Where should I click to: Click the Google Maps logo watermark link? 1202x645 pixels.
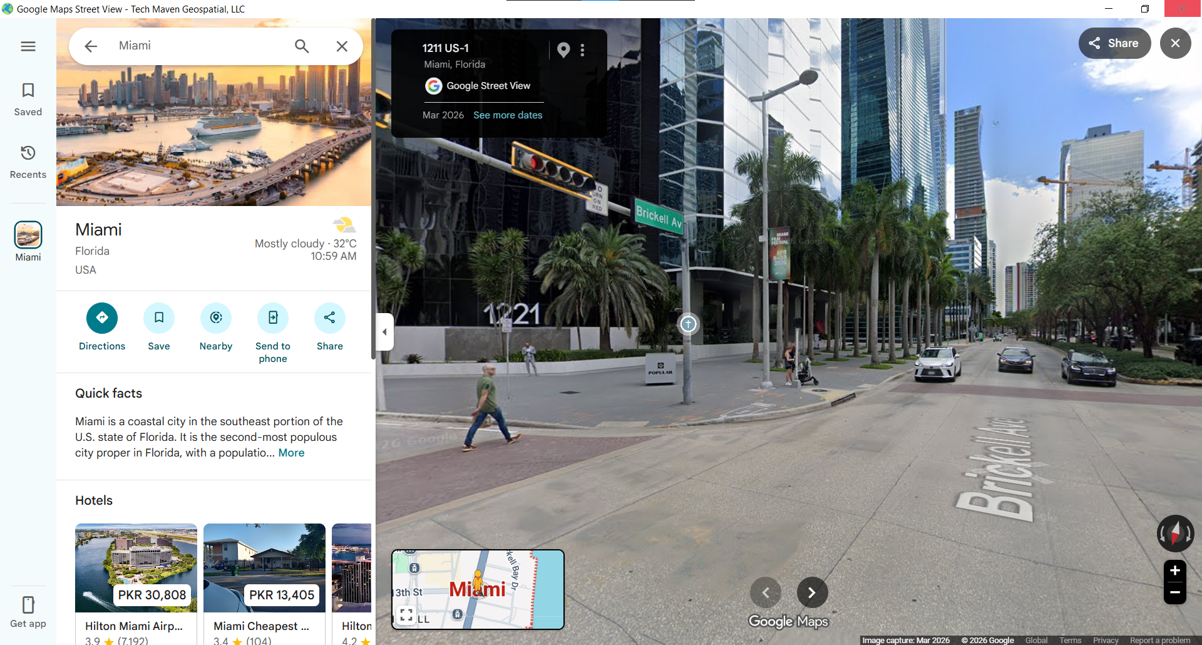point(788,621)
